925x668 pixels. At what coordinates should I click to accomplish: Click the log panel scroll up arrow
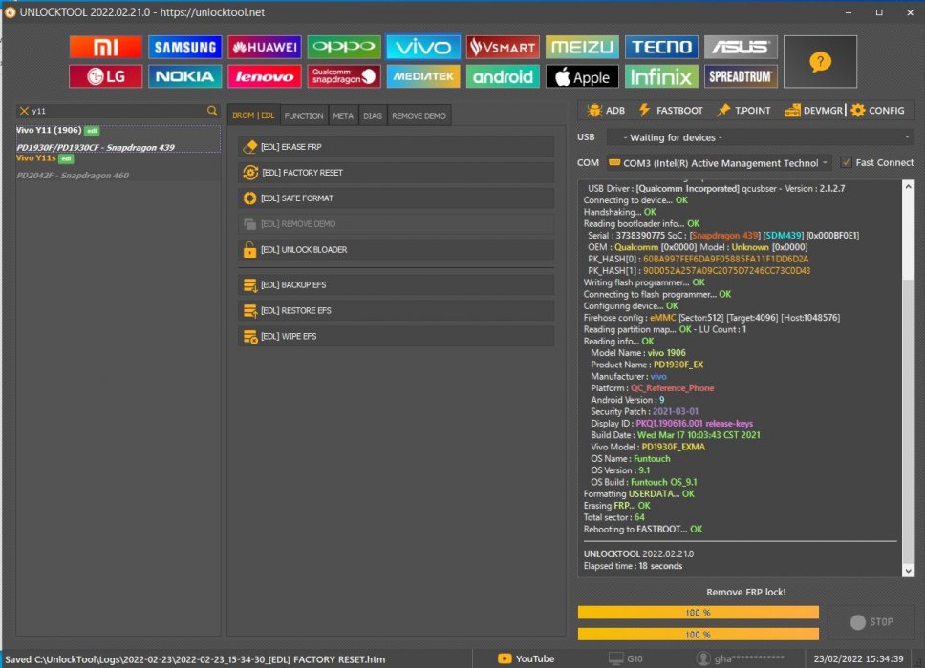click(x=909, y=187)
